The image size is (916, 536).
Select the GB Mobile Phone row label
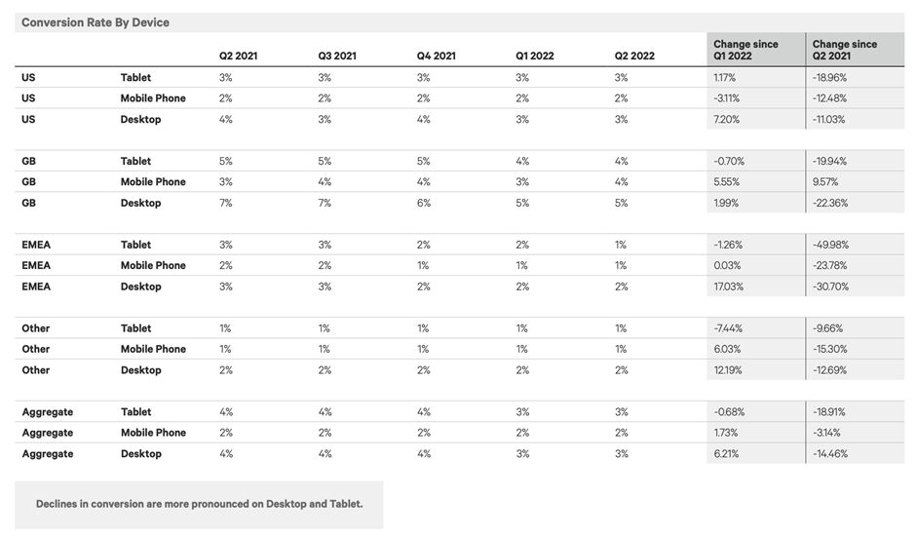[x=153, y=182]
